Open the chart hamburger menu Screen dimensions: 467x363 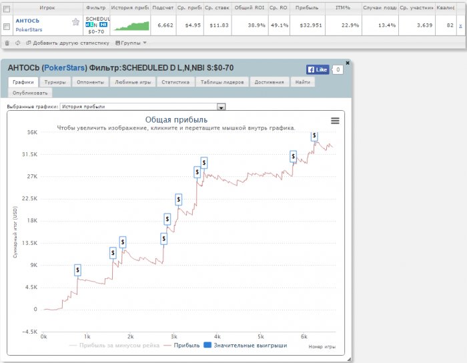(x=335, y=120)
